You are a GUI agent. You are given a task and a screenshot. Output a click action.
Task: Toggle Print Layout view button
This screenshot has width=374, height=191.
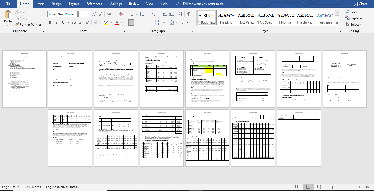click(x=308, y=187)
